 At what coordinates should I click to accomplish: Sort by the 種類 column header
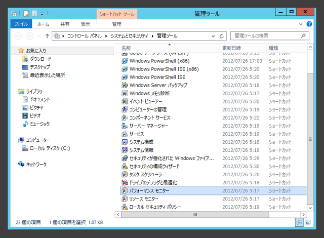287,48
